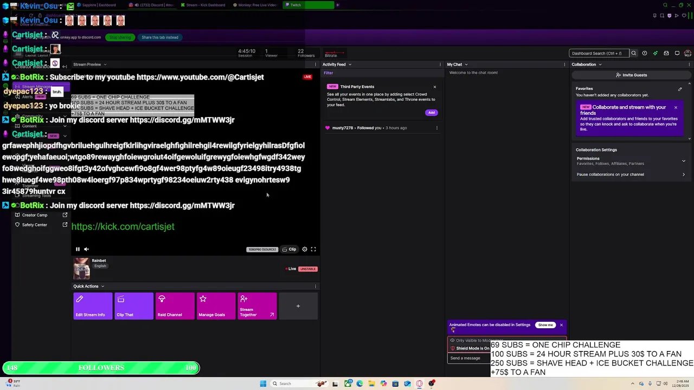
Task: Open the Windows Start menu
Action: point(263,383)
